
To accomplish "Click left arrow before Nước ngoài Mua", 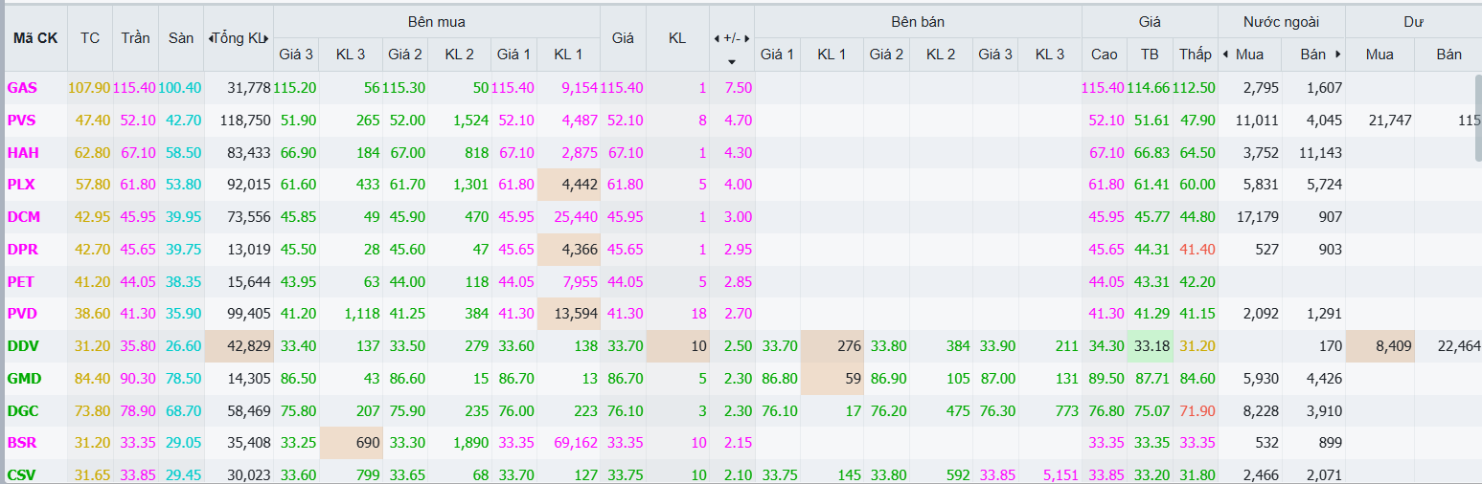I will pyautogui.click(x=1225, y=55).
